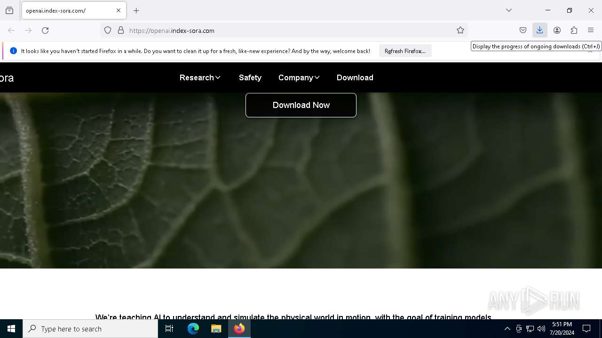Viewport: 602px width, 338px height.
Task: Open Firefox recent browsing view icon
Action: click(9, 10)
